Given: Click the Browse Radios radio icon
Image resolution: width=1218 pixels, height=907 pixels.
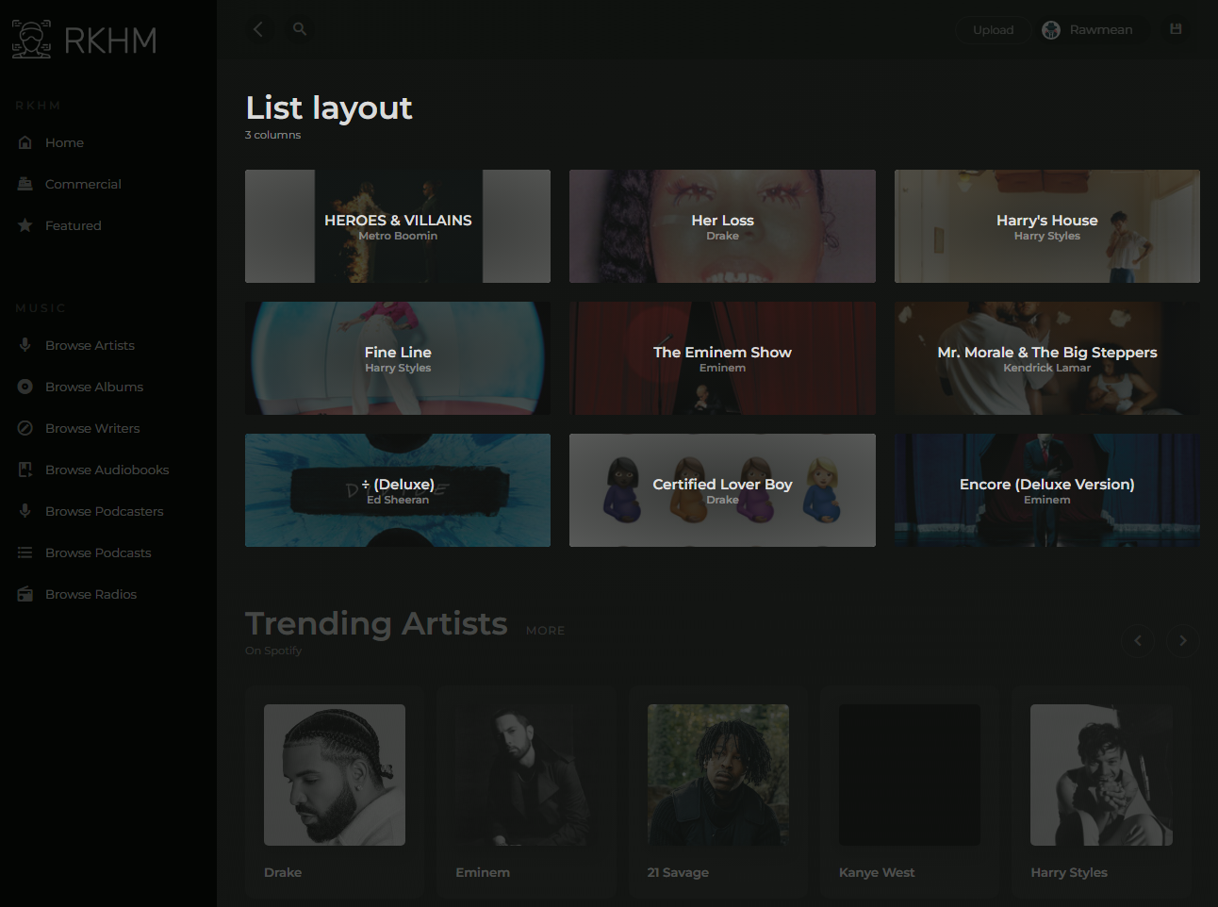Looking at the screenshot, I should click(x=25, y=594).
